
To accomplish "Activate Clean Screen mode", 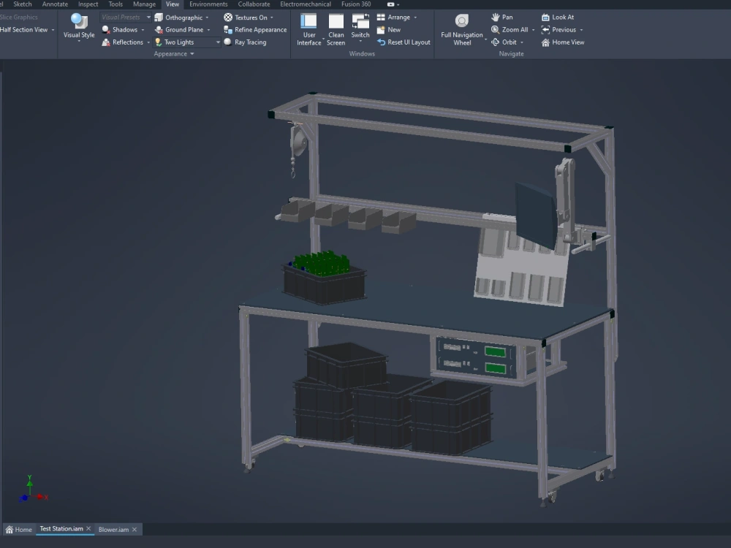I will coord(336,30).
